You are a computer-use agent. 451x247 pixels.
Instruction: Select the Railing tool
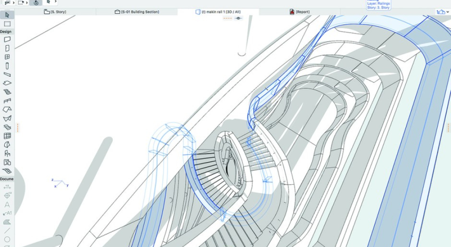(7, 101)
